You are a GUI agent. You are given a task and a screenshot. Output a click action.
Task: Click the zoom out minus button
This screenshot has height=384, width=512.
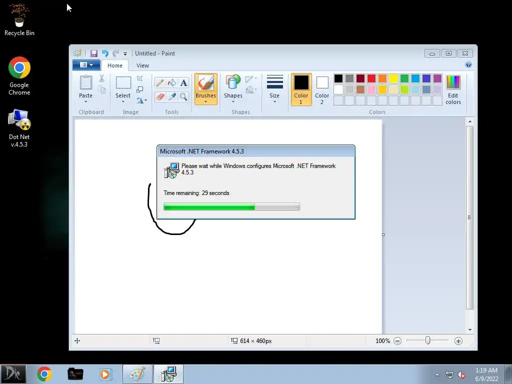click(x=397, y=341)
